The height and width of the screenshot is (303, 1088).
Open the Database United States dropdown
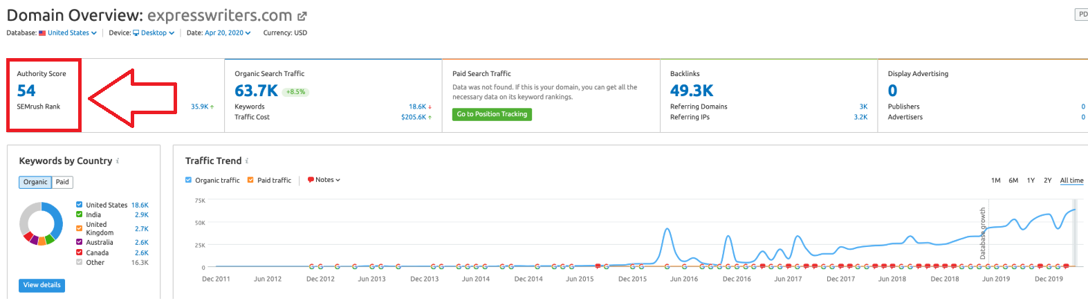72,33
